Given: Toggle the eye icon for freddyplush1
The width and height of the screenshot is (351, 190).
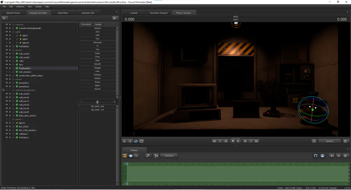Looking at the screenshot, I should point(7,68).
